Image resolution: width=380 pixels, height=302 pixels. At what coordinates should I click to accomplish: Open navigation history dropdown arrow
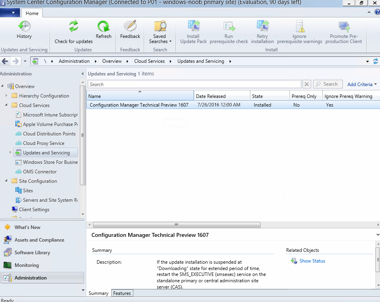[x=25, y=61]
